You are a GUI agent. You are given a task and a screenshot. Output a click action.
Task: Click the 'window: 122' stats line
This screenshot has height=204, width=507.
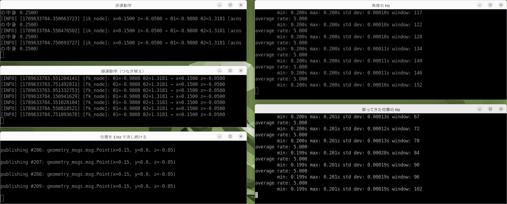pyautogui.click(x=350, y=25)
